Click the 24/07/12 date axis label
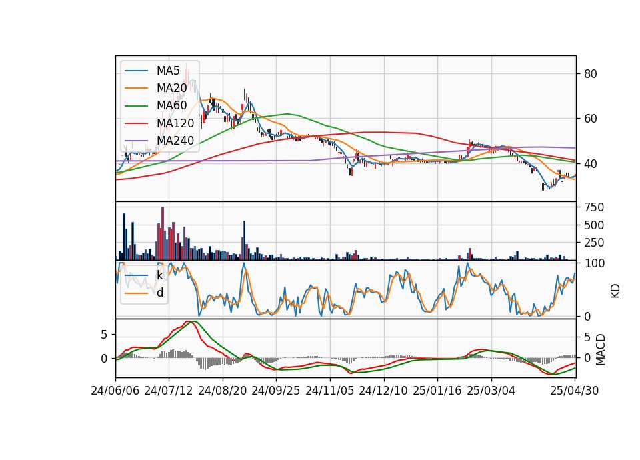The width and height of the screenshot is (640, 460). click(x=169, y=391)
